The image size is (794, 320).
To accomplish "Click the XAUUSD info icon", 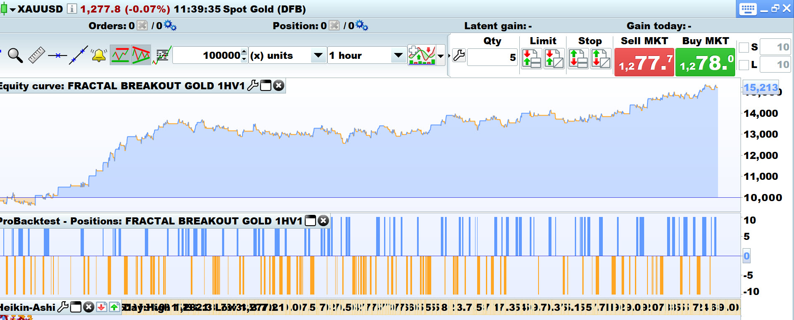I will pyautogui.click(x=72, y=9).
